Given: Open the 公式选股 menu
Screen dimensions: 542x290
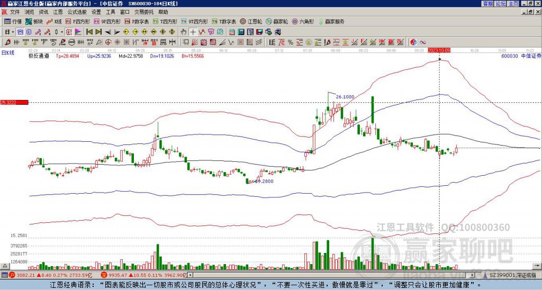Looking at the screenshot, I should coord(77,12).
